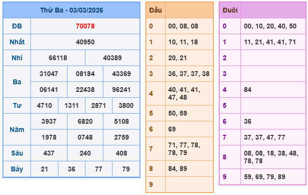
Task: Click the ĐB row label
Action: pos(17,26)
